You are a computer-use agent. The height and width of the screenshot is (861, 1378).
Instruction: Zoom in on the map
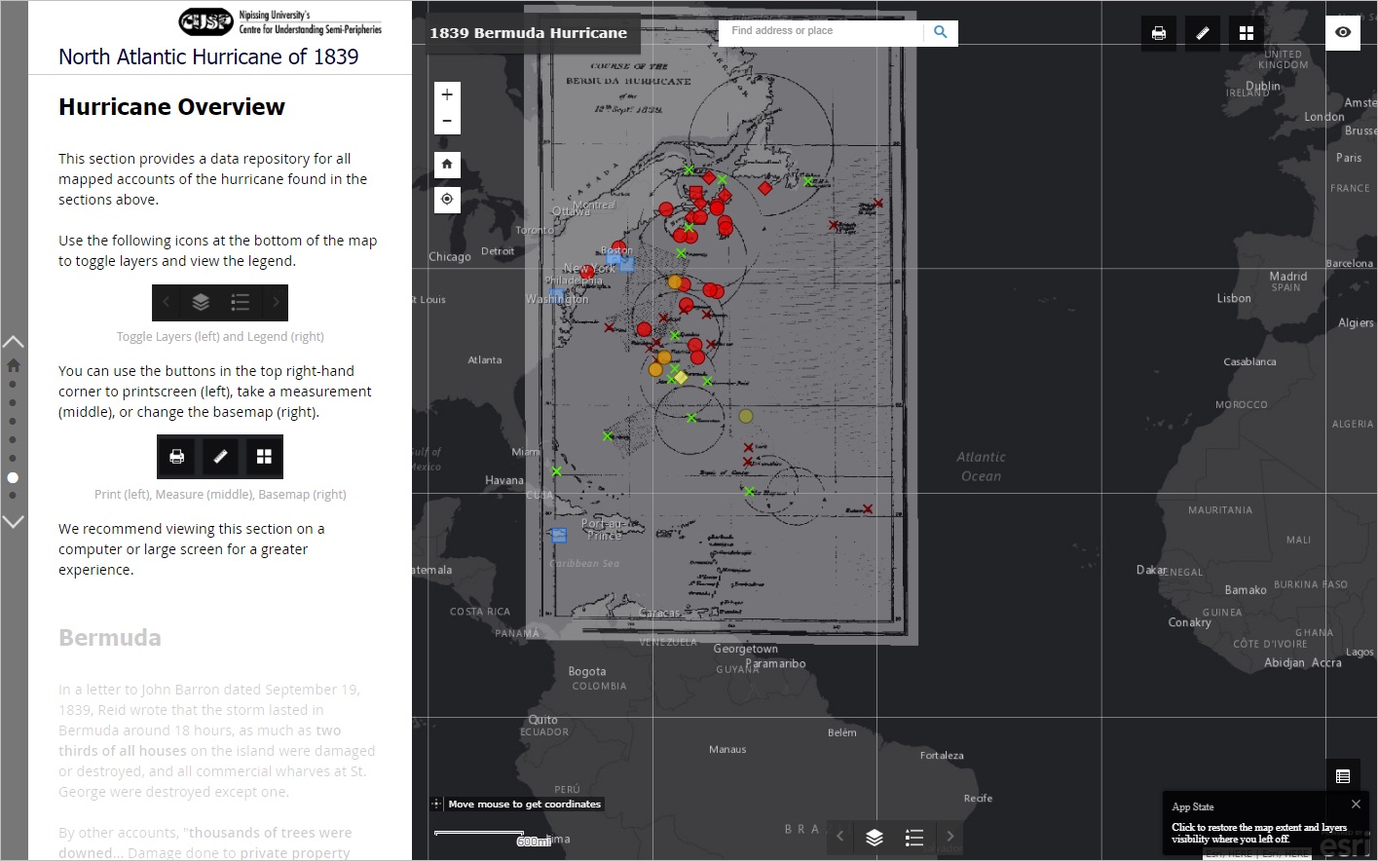447,94
